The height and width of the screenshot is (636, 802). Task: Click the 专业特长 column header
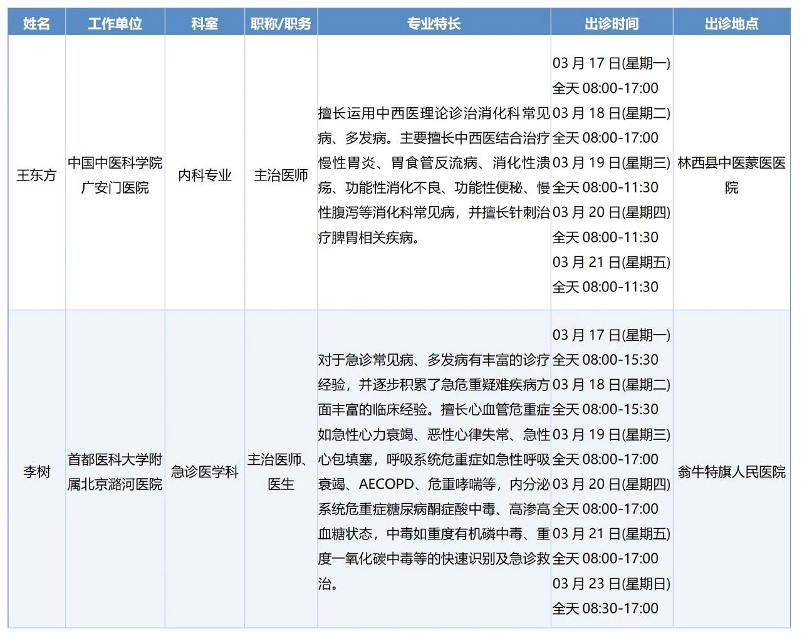[434, 24]
